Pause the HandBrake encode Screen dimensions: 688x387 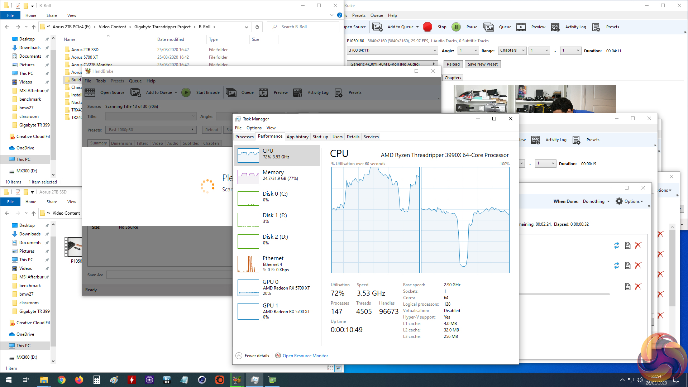(x=456, y=27)
